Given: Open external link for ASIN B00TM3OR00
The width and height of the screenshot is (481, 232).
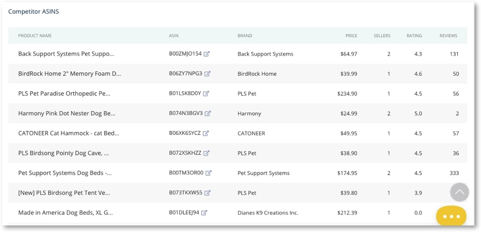Looking at the screenshot, I should pyautogui.click(x=208, y=173).
